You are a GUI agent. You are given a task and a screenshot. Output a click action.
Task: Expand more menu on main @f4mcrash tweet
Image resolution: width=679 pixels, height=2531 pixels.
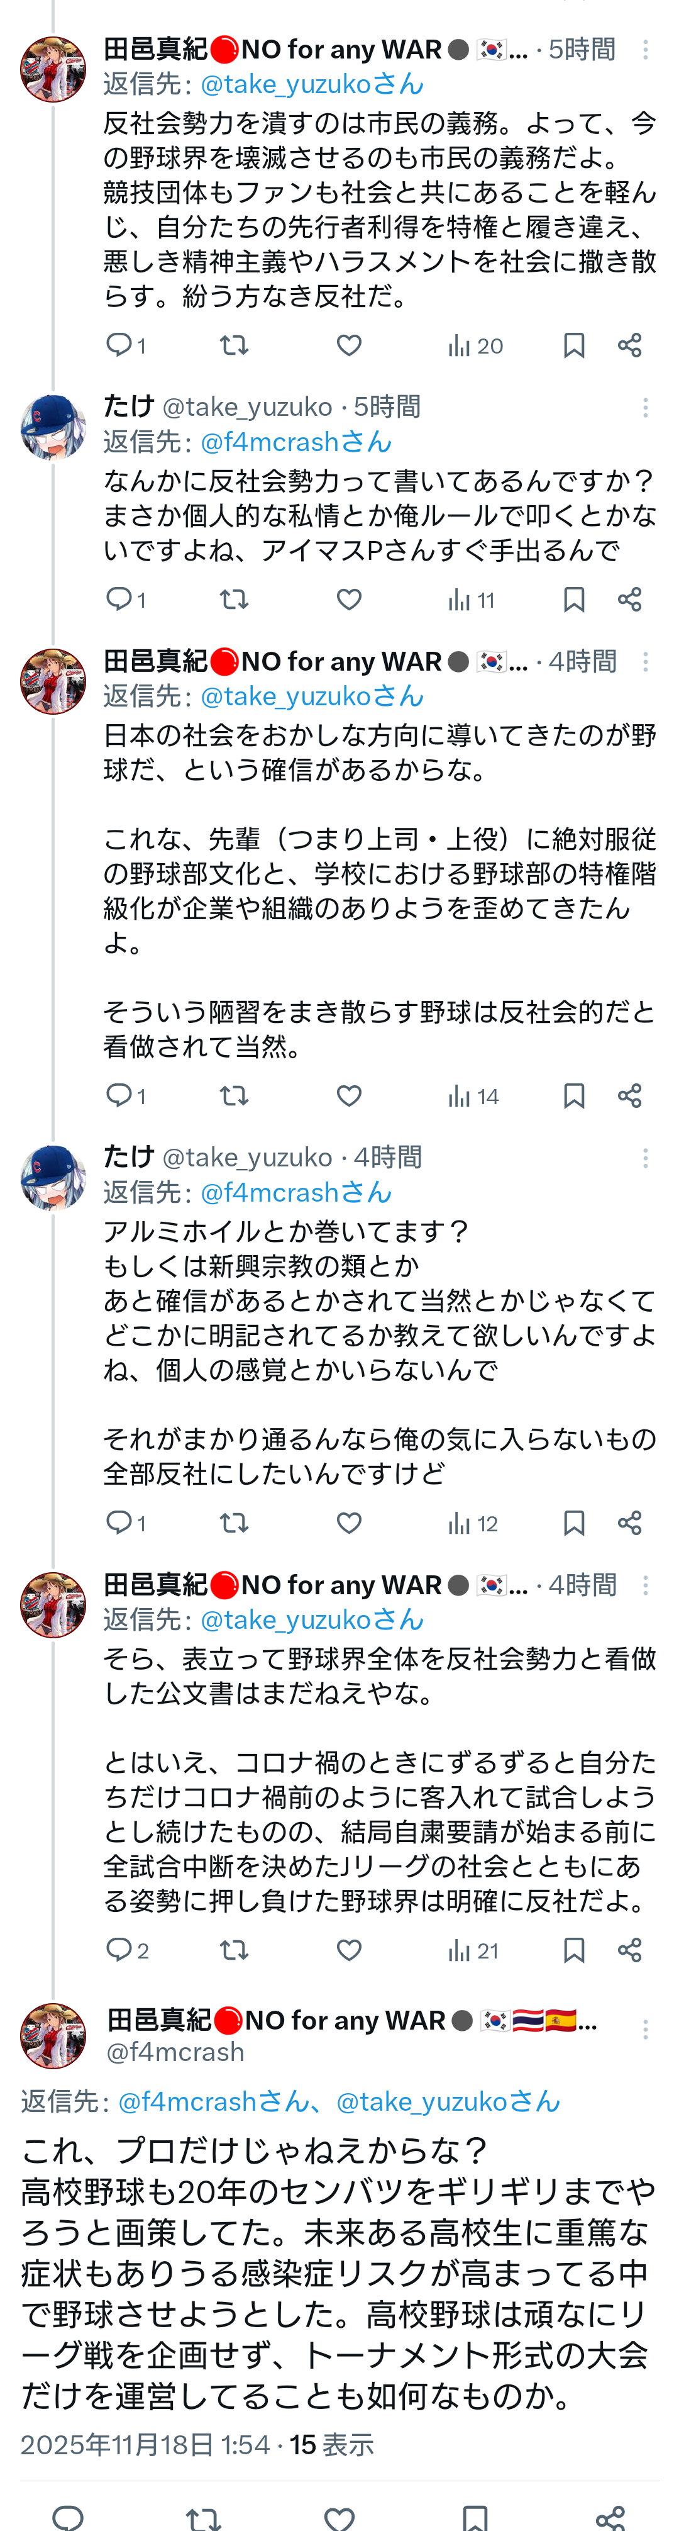644,2030
